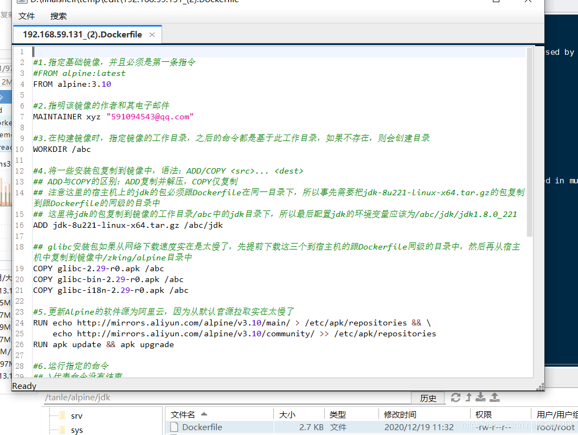Click line 24 RUN echo aliyun main
This screenshot has width=578, height=435.
[x=232, y=323]
